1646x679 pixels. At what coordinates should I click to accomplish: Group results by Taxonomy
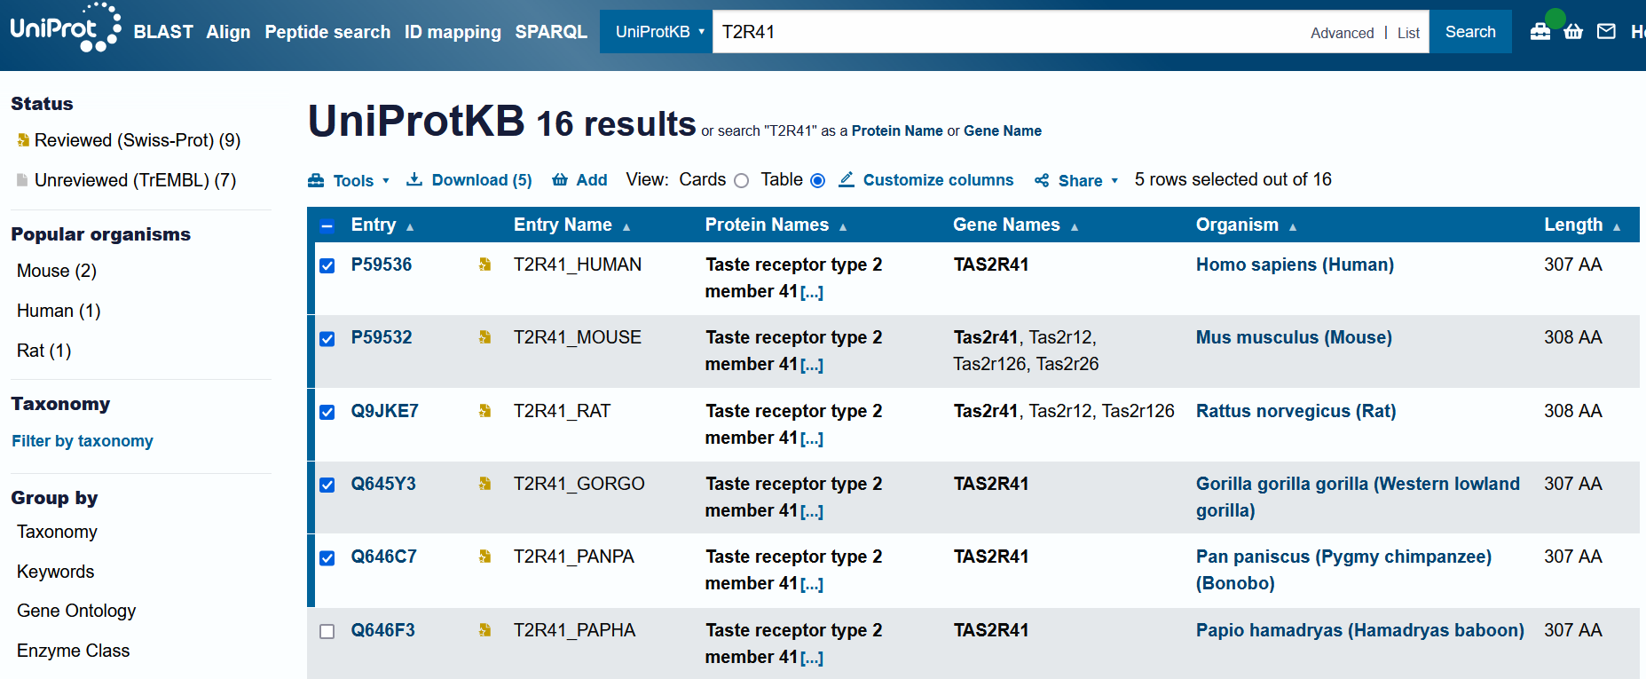pyautogui.click(x=57, y=532)
